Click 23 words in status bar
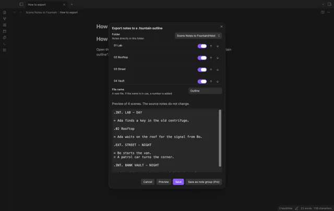 coord(306,208)
